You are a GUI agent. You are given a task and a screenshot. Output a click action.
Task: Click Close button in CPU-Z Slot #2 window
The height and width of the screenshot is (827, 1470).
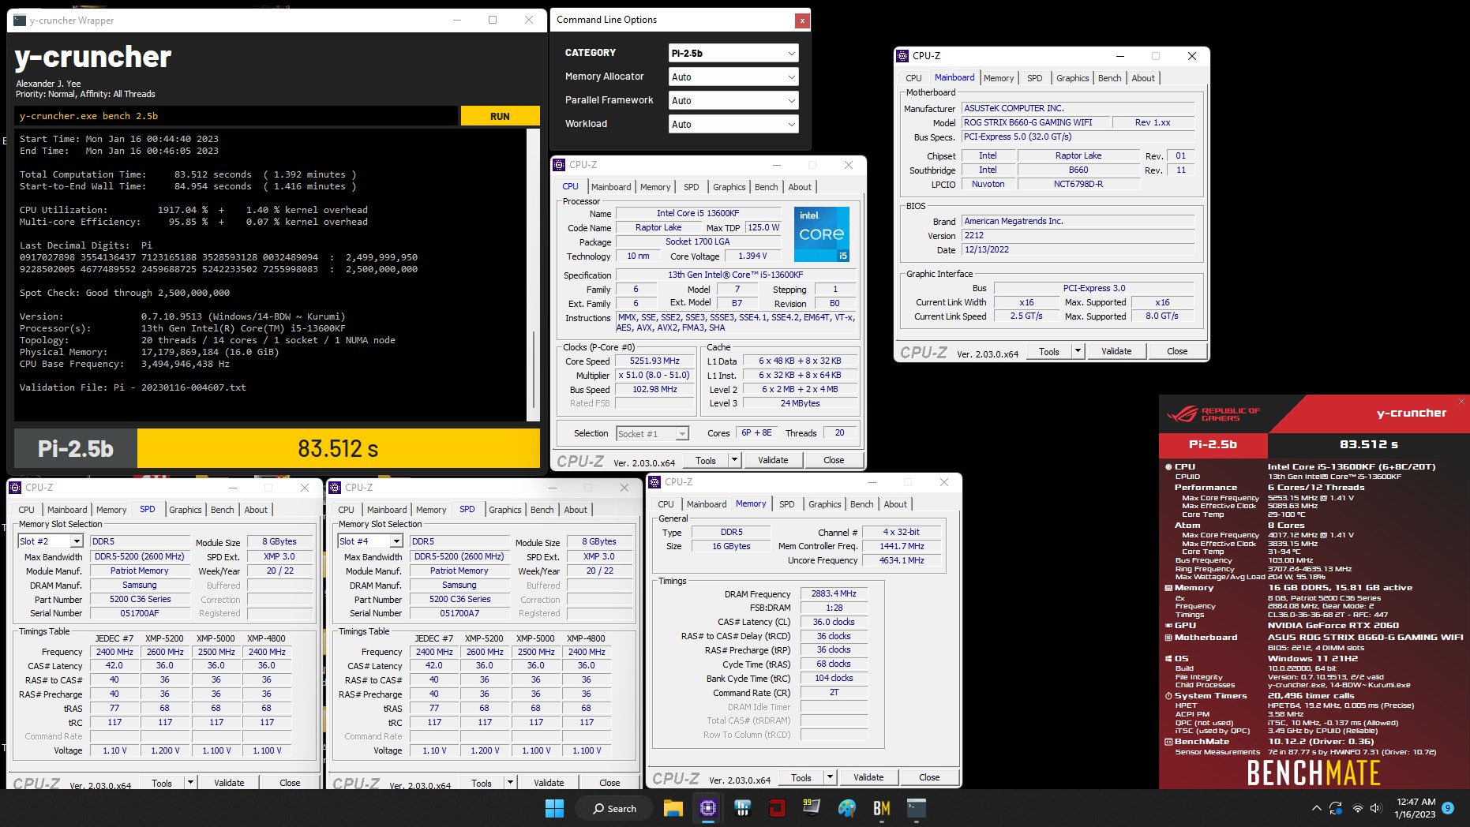[290, 783]
